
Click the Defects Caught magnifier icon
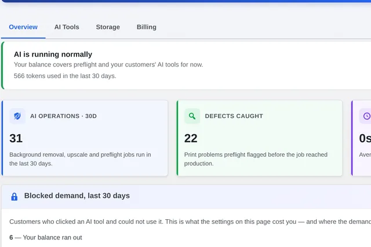[192, 116]
